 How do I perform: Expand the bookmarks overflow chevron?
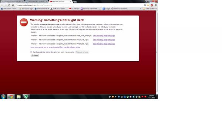(x=141, y=9)
